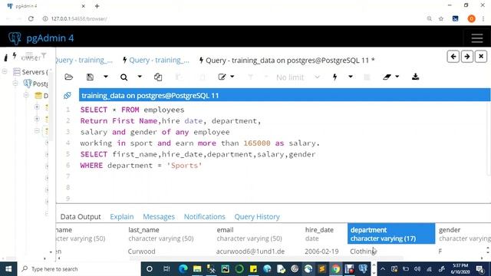491x276 pixels.
Task: Click the cell Curwood
Action: 141,251
